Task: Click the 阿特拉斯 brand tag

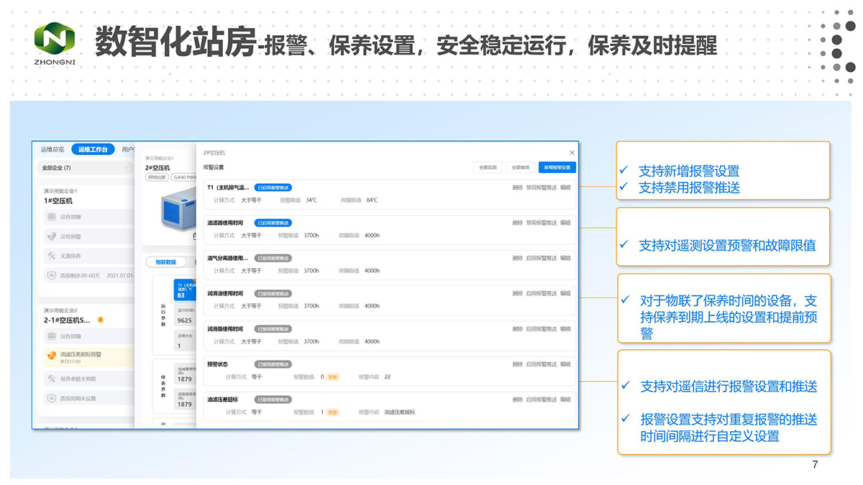Action: coord(156,177)
